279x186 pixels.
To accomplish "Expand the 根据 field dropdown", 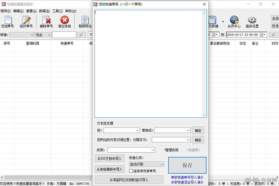I will pyautogui.click(x=32, y=35).
